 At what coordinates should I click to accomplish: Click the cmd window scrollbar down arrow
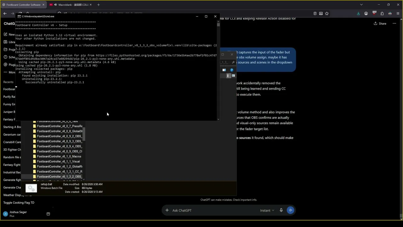(x=218, y=119)
